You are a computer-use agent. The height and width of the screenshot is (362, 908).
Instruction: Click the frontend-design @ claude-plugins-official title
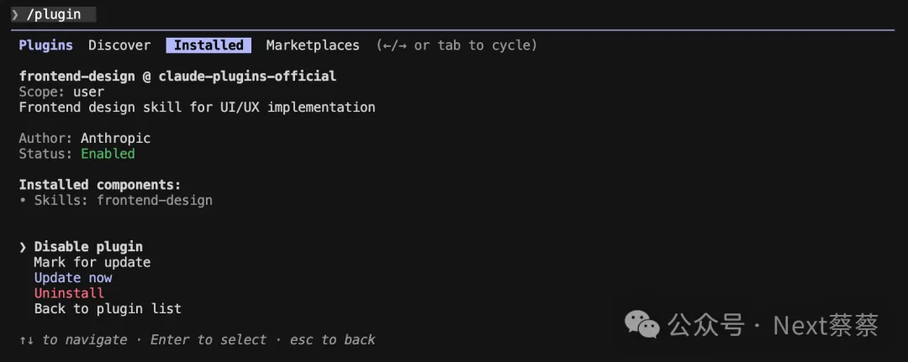(x=177, y=76)
